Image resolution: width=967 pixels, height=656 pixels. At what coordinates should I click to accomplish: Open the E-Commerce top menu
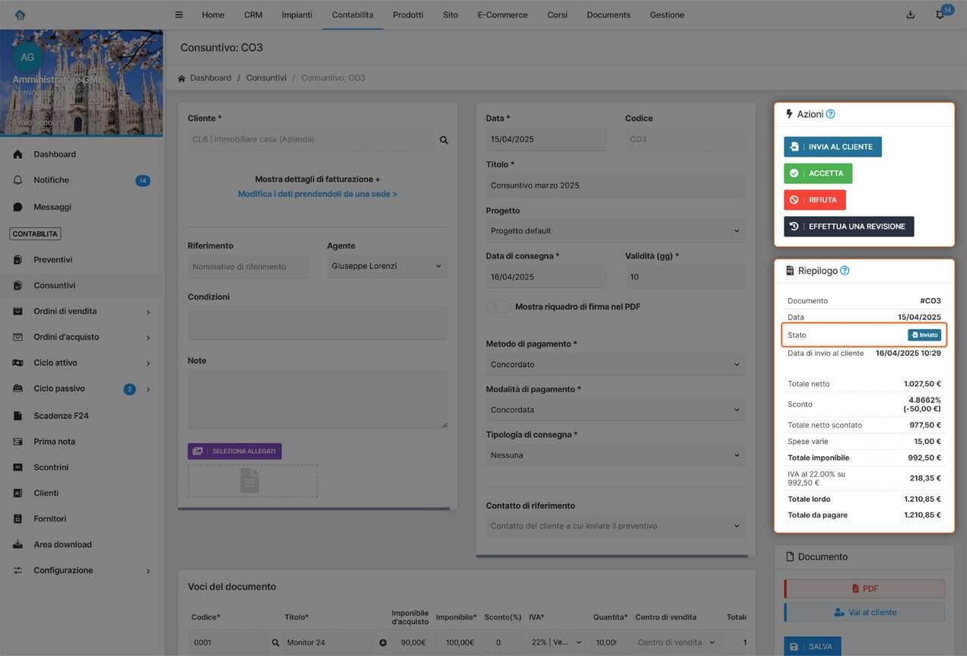pos(502,14)
